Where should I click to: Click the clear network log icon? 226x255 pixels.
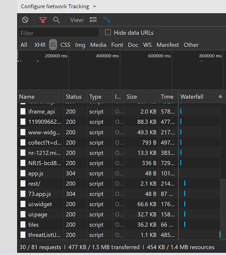(x=25, y=20)
